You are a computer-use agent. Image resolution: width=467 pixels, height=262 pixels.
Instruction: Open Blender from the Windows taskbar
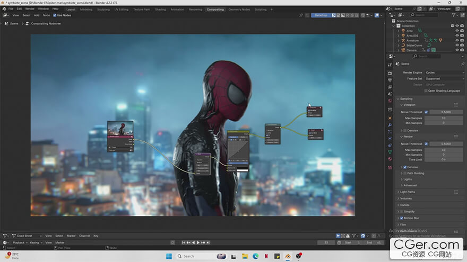(288, 256)
